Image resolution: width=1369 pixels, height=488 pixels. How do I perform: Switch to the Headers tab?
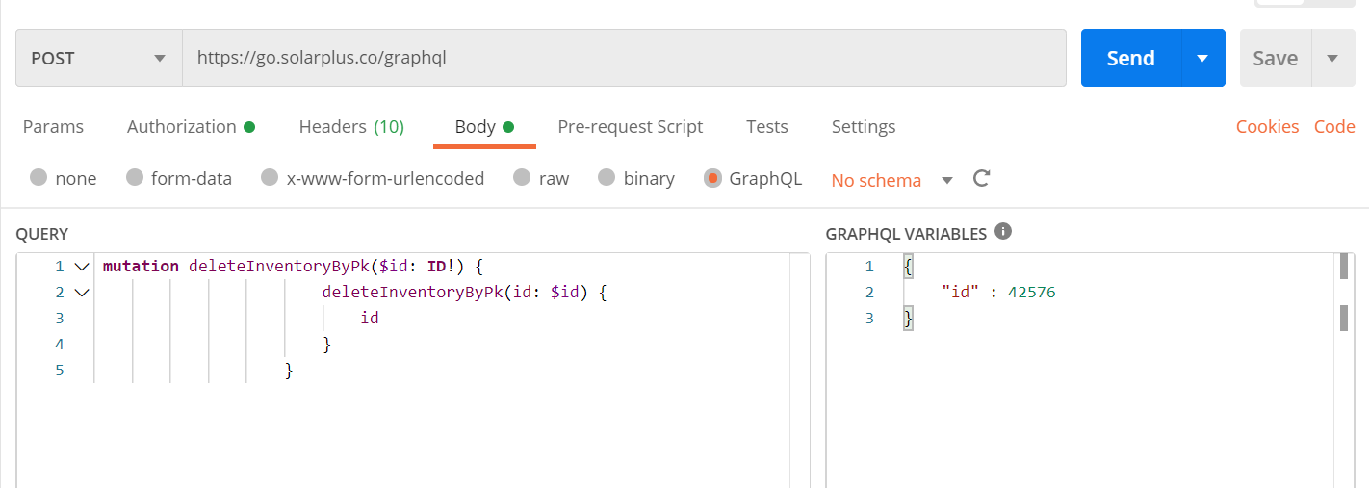click(351, 127)
